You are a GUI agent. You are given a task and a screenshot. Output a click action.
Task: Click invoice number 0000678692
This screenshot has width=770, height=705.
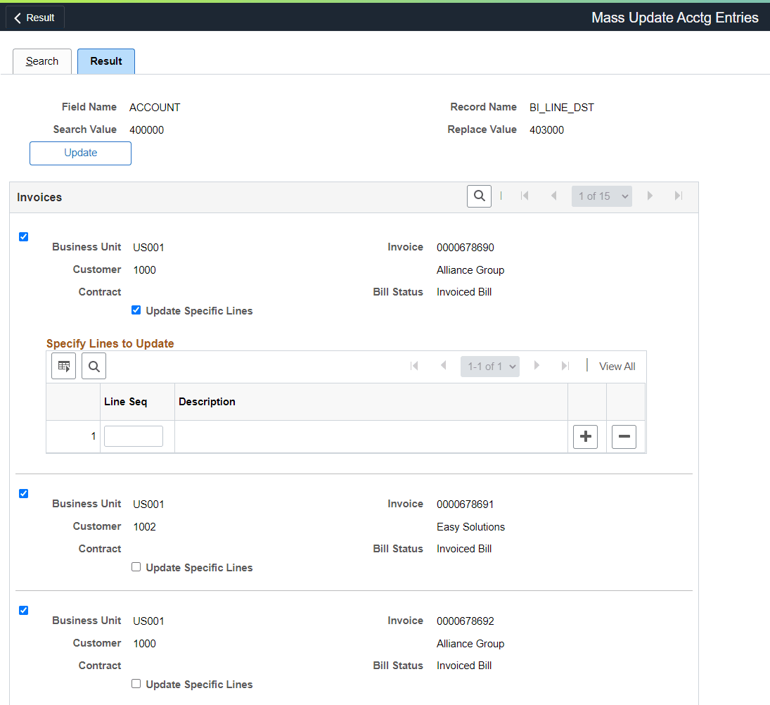[465, 621]
